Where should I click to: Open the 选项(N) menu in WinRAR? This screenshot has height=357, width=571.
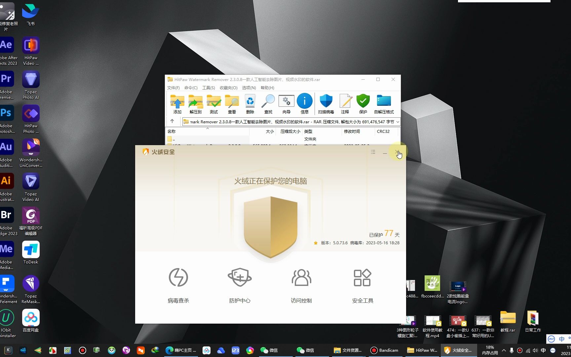(x=249, y=88)
